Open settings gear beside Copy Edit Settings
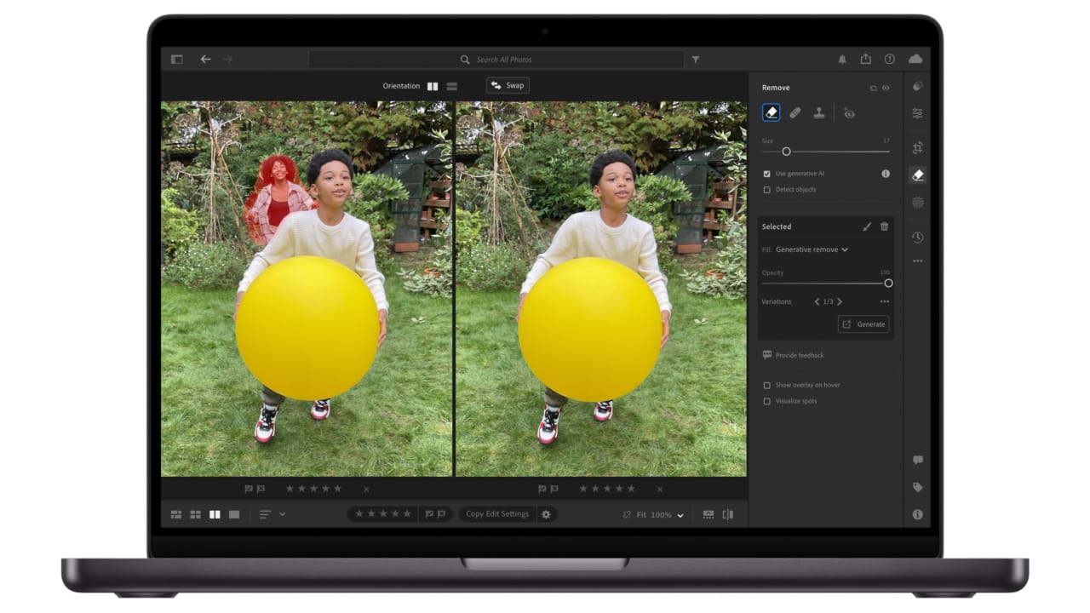 click(546, 514)
